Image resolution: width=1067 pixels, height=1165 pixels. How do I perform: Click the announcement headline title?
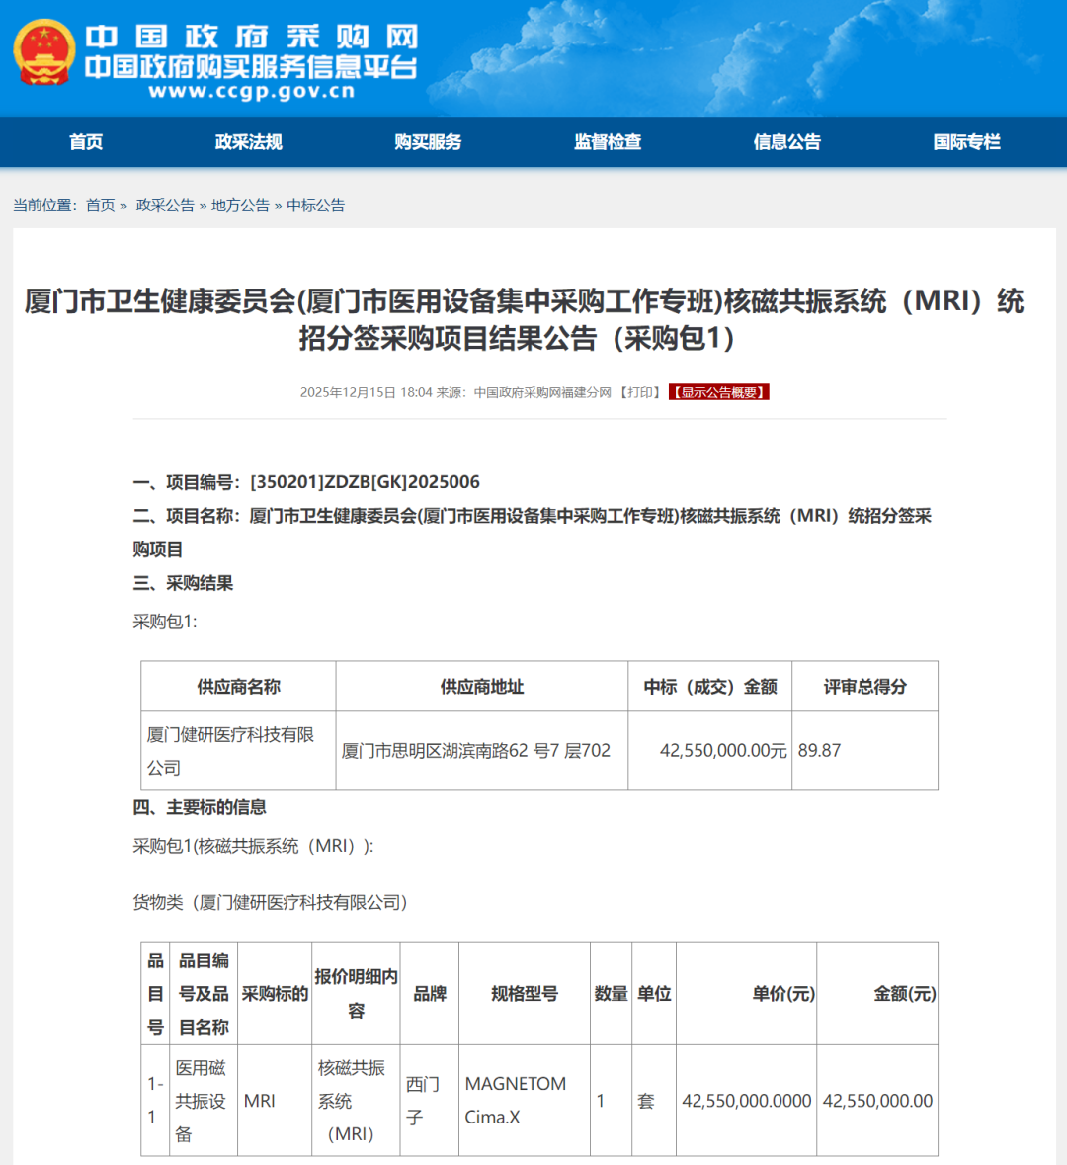click(x=524, y=319)
